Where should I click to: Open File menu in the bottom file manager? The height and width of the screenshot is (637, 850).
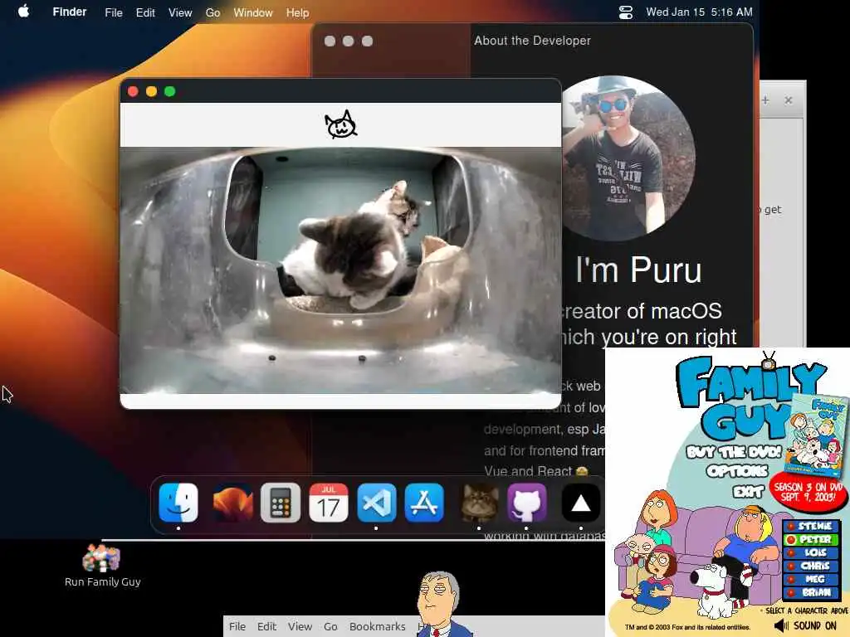(x=237, y=626)
